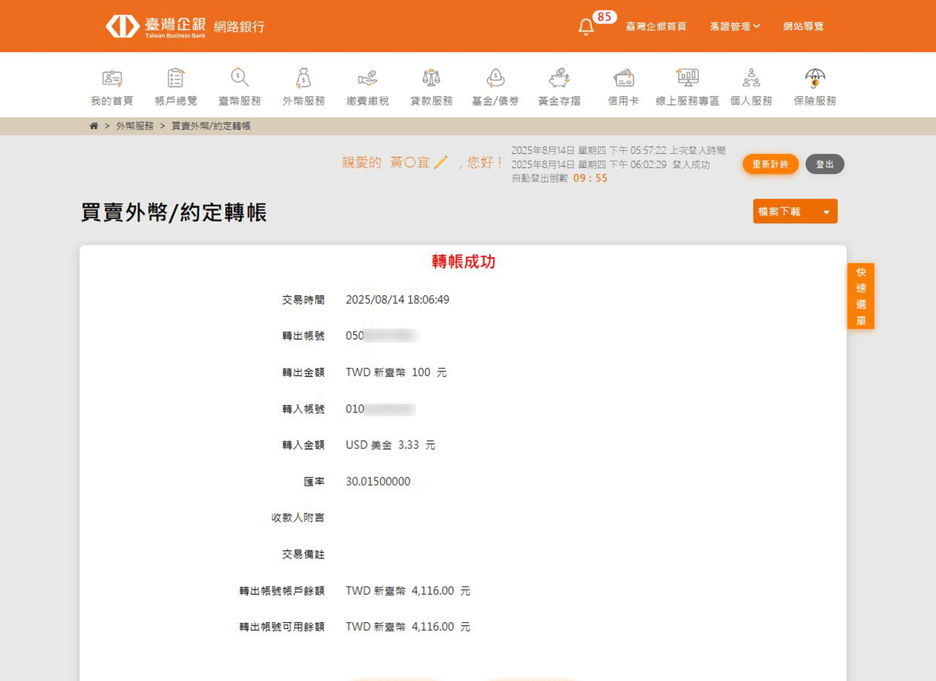The image size is (936, 681).
Task: Open the 網站導覽 site map link
Action: (803, 27)
